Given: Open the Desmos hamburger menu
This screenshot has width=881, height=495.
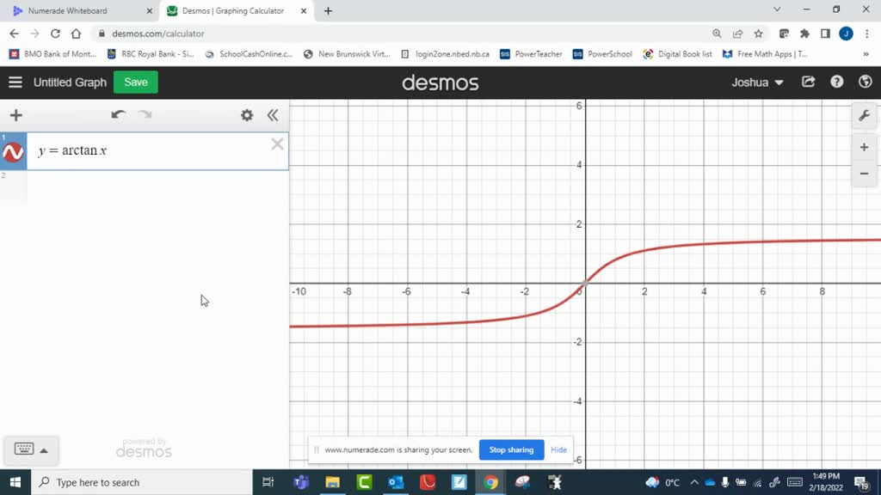Looking at the screenshot, I should (x=15, y=82).
